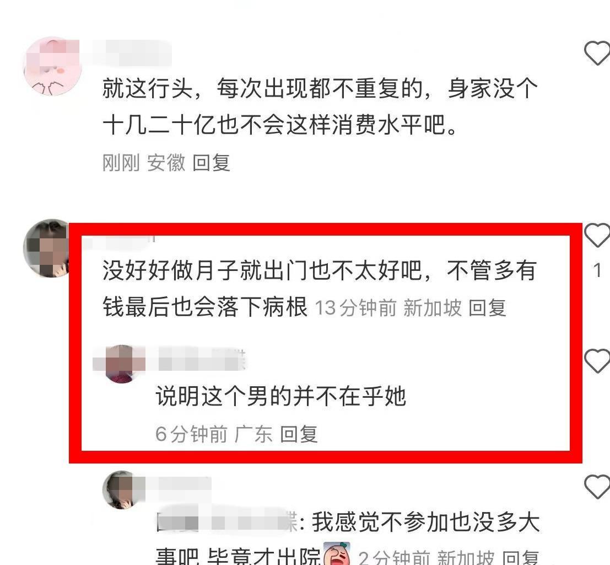Reply to the 2分钟前 Singapore comment
Viewport: 610px width, 565px height.
(x=521, y=557)
